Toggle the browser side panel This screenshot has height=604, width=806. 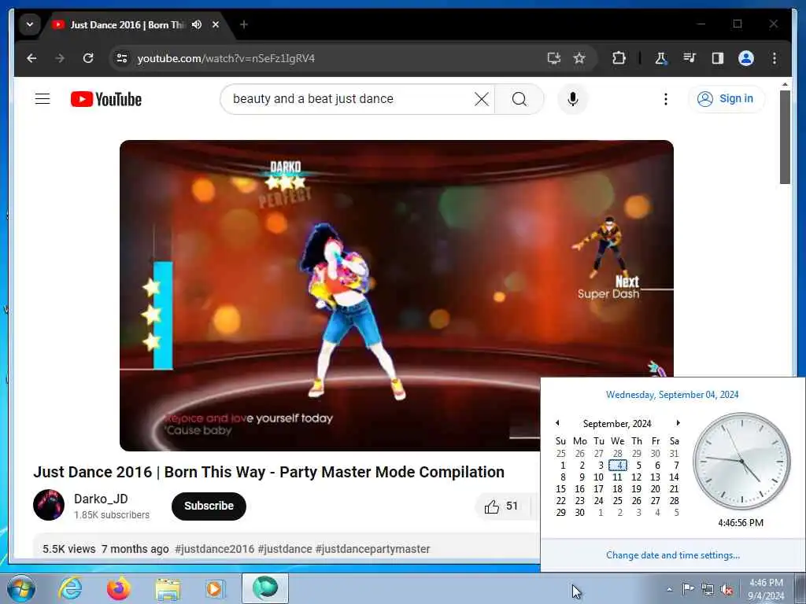click(x=718, y=58)
